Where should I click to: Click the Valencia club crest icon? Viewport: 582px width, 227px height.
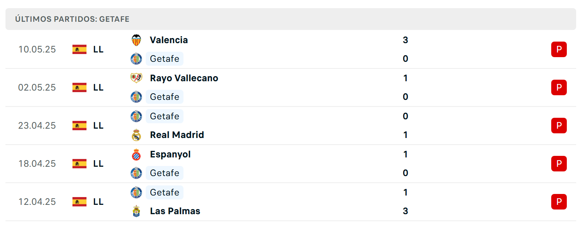136,40
